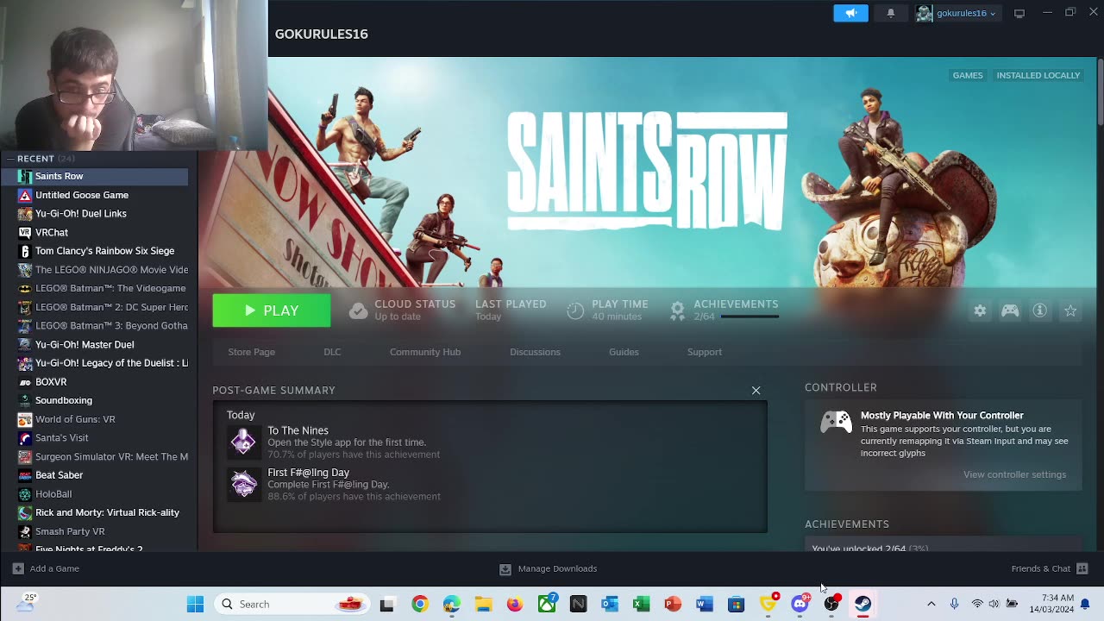Click the Add a Game plus icon
Image resolution: width=1104 pixels, height=621 pixels.
(x=18, y=568)
